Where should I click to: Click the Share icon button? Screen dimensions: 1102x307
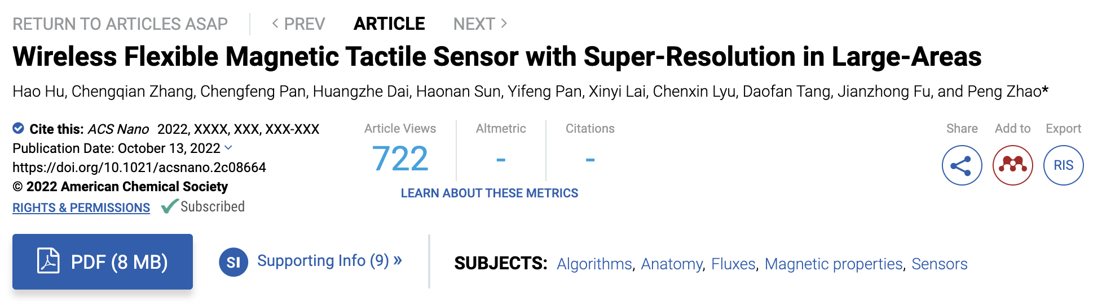(x=962, y=165)
